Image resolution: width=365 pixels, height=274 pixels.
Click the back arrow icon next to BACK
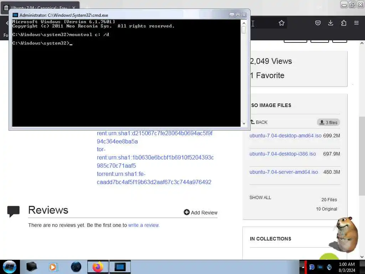coord(252,122)
